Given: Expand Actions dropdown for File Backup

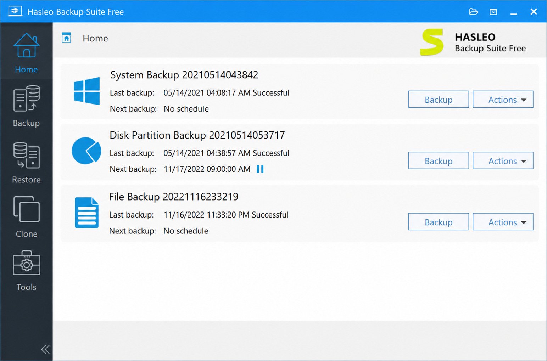Looking at the screenshot, I should tap(503, 222).
